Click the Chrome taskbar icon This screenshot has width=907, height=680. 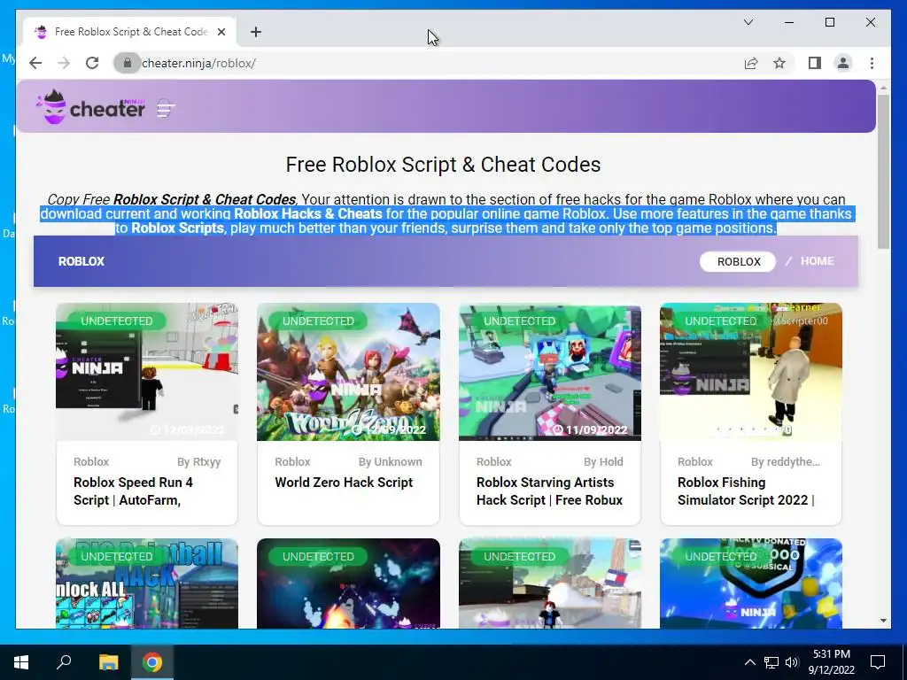point(152,662)
